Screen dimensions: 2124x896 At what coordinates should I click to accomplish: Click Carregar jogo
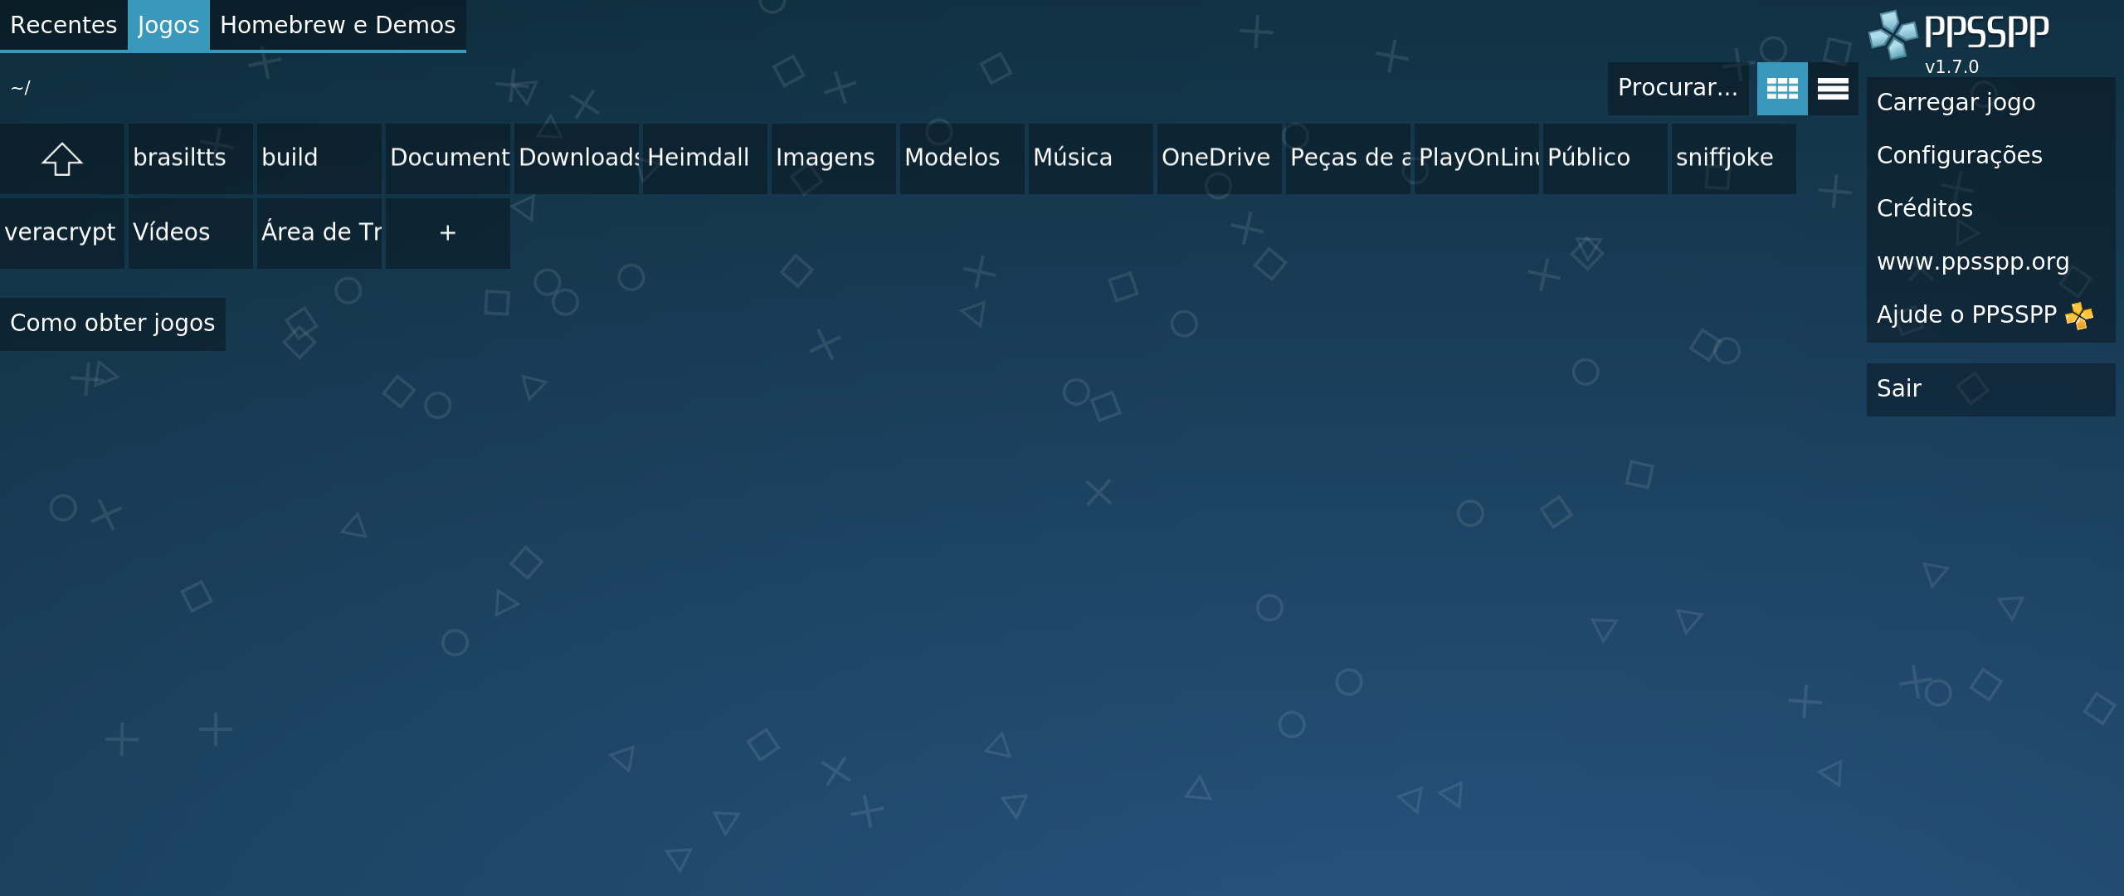[x=1990, y=103]
